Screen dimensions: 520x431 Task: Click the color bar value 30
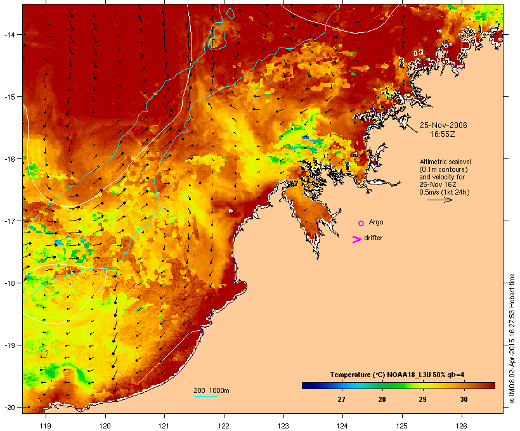[464, 399]
